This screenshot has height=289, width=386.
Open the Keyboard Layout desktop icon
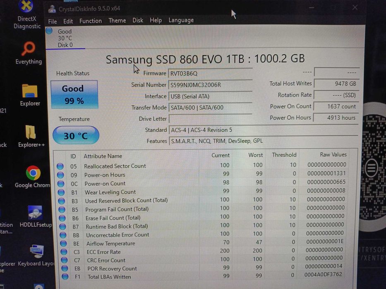36,256
